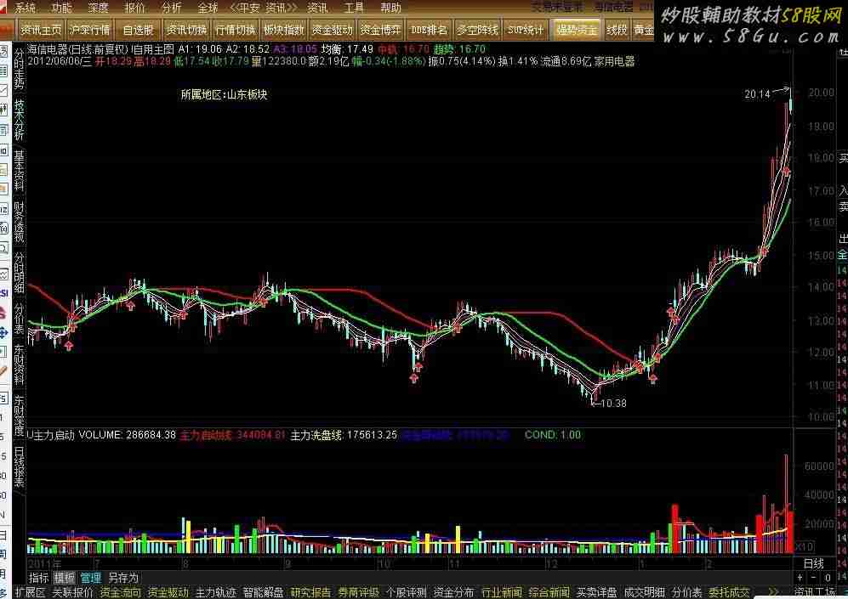848x599 pixels.
Task: Open the DDE排名 ranking view
Action: (429, 29)
